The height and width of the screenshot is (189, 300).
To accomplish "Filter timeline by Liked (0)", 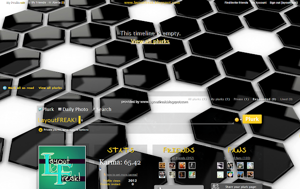I will coord(286,99).
